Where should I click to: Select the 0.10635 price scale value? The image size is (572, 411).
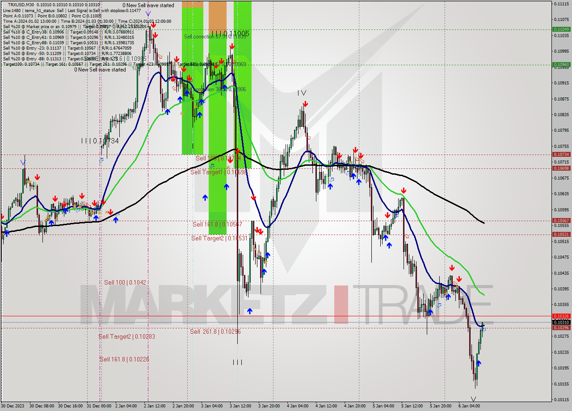561,194
